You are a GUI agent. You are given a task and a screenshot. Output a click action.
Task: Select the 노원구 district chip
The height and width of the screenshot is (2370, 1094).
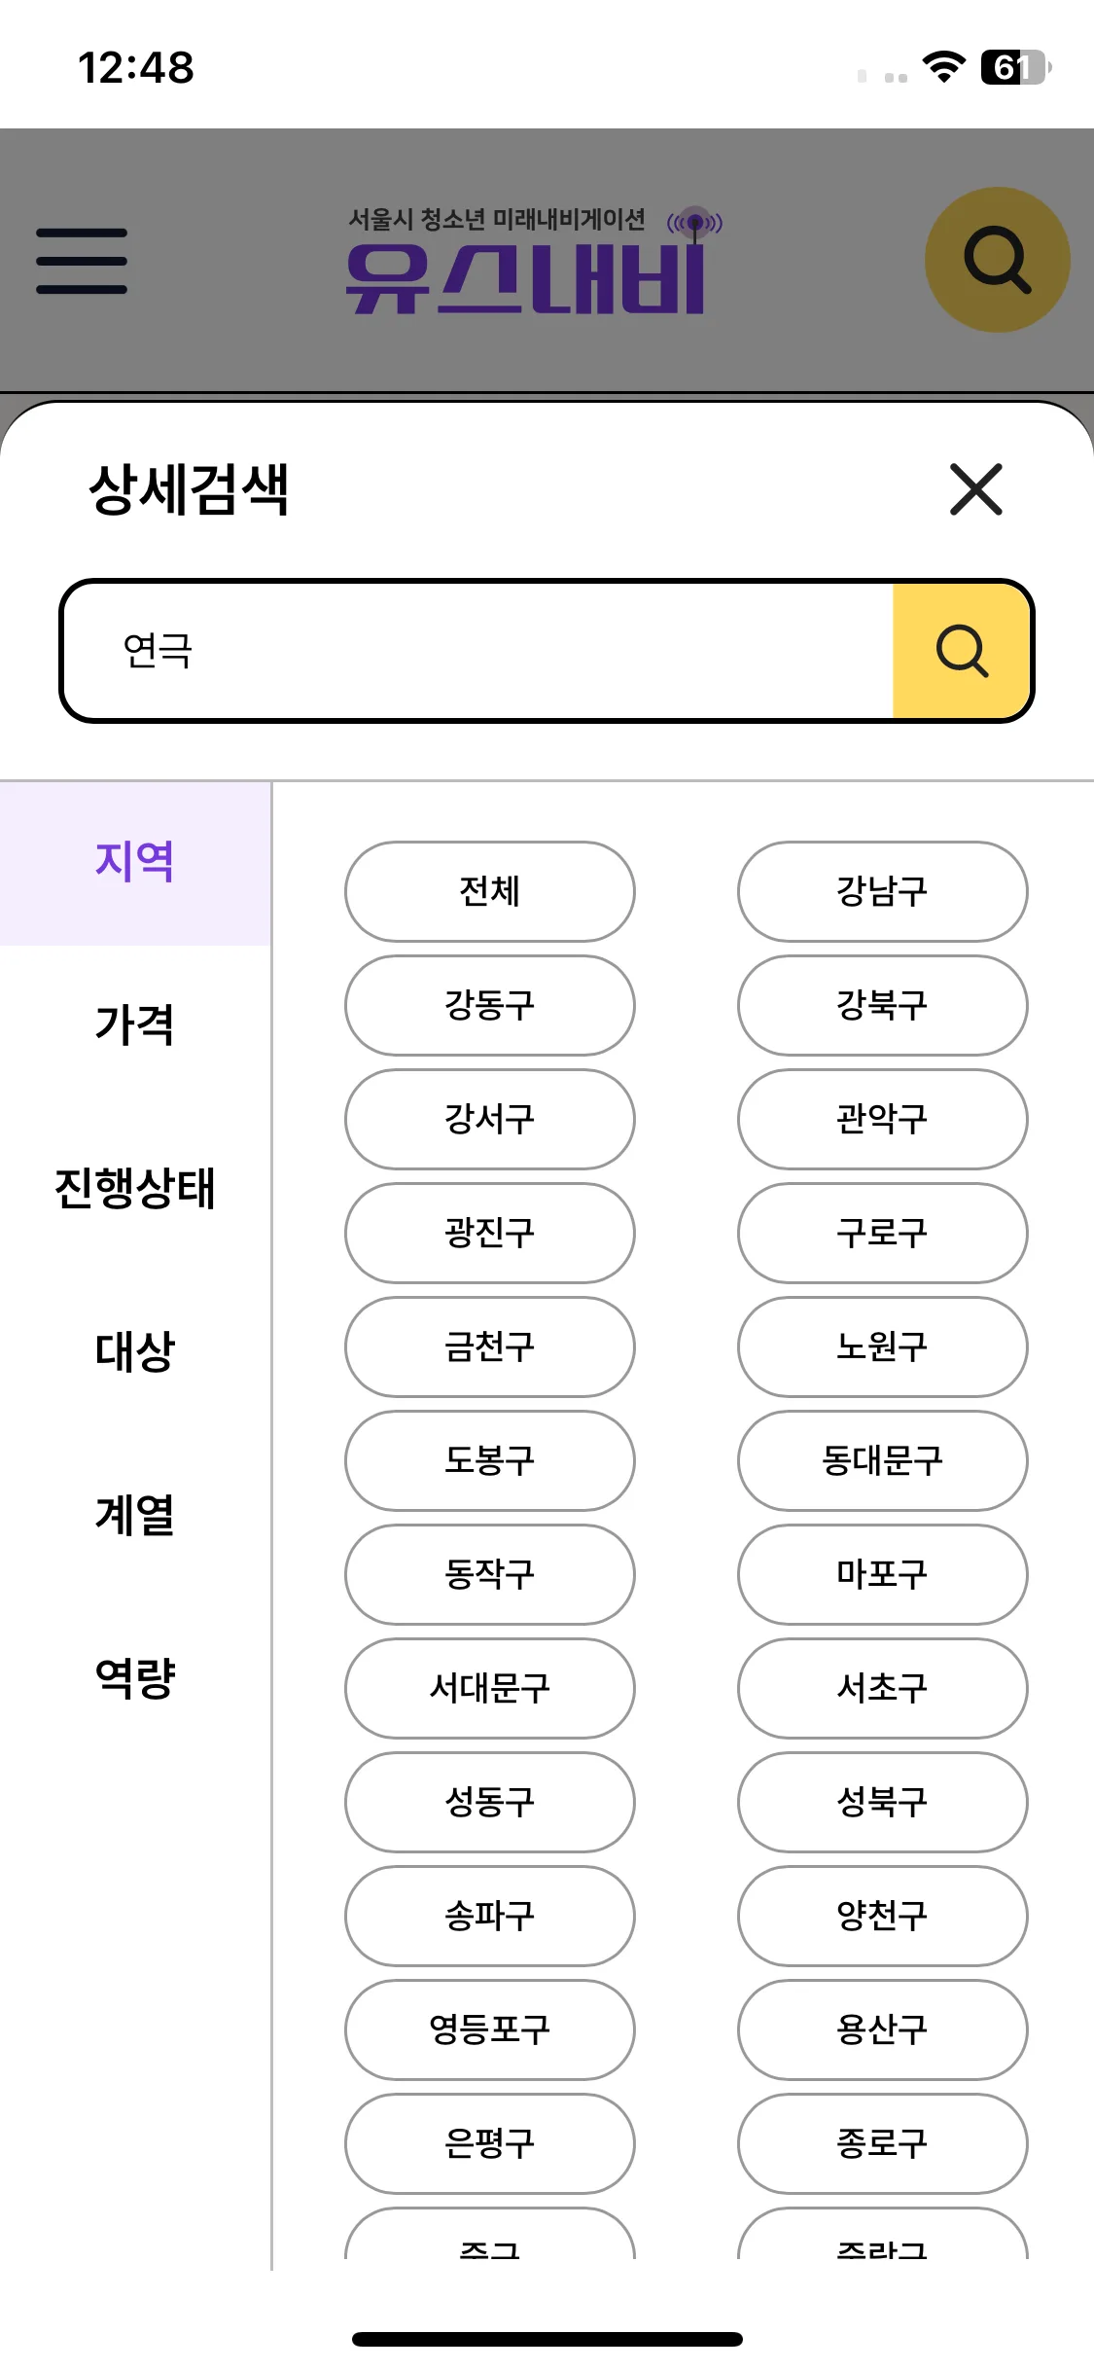[x=883, y=1347]
